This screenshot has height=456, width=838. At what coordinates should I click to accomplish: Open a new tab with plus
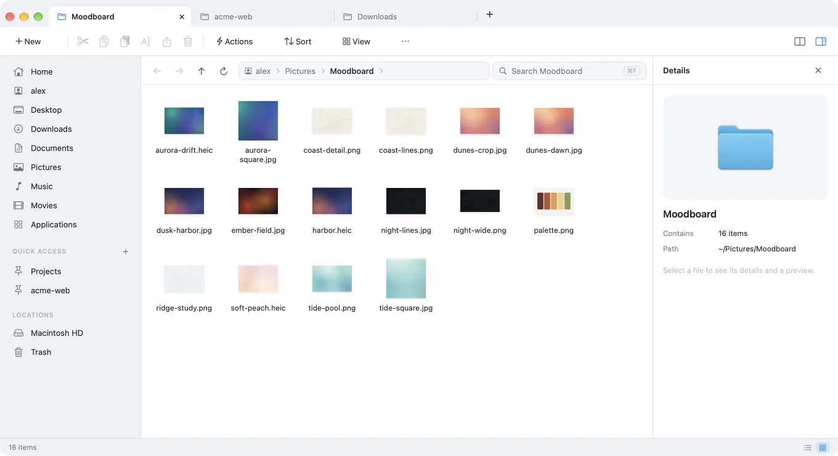490,14
